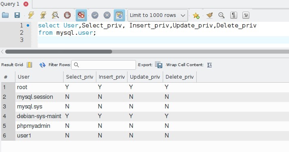
Task: Select the phpmyadmin user cell
Action: 39,126
